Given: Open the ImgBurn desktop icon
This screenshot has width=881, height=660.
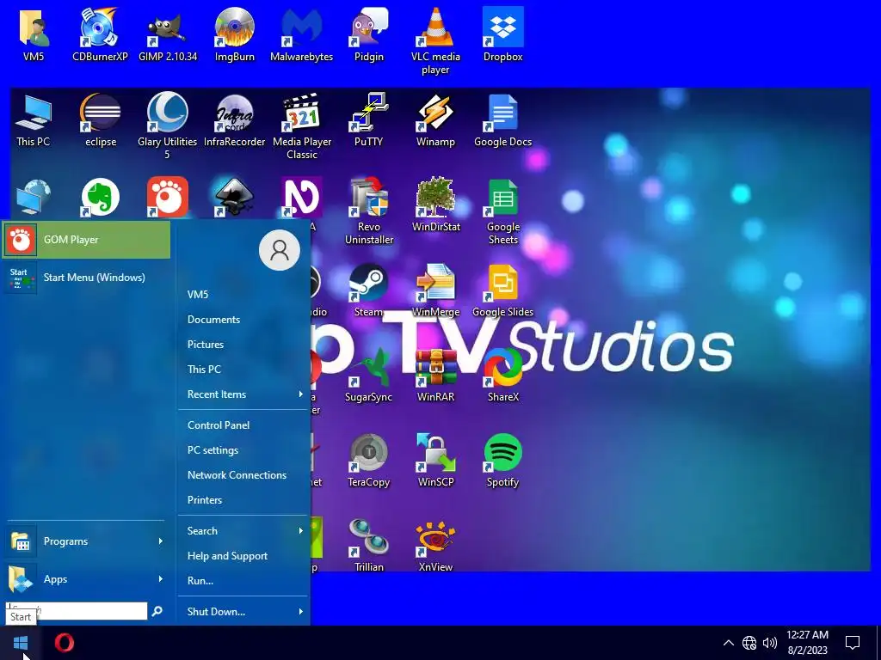Looking at the screenshot, I should 234,34.
